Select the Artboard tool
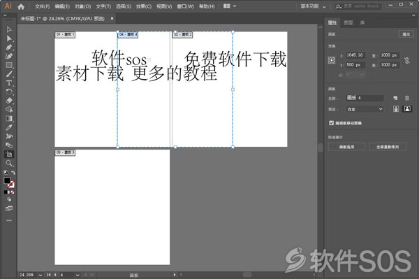The height and width of the screenshot is (279, 419). tap(9, 154)
